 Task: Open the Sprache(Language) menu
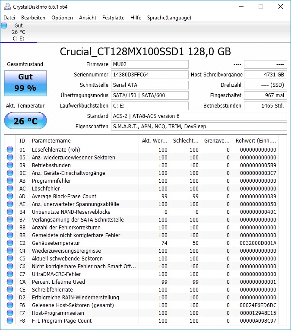click(169, 18)
